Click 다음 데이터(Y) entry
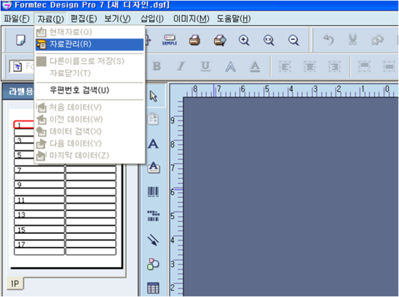399x297 pixels. [x=89, y=143]
